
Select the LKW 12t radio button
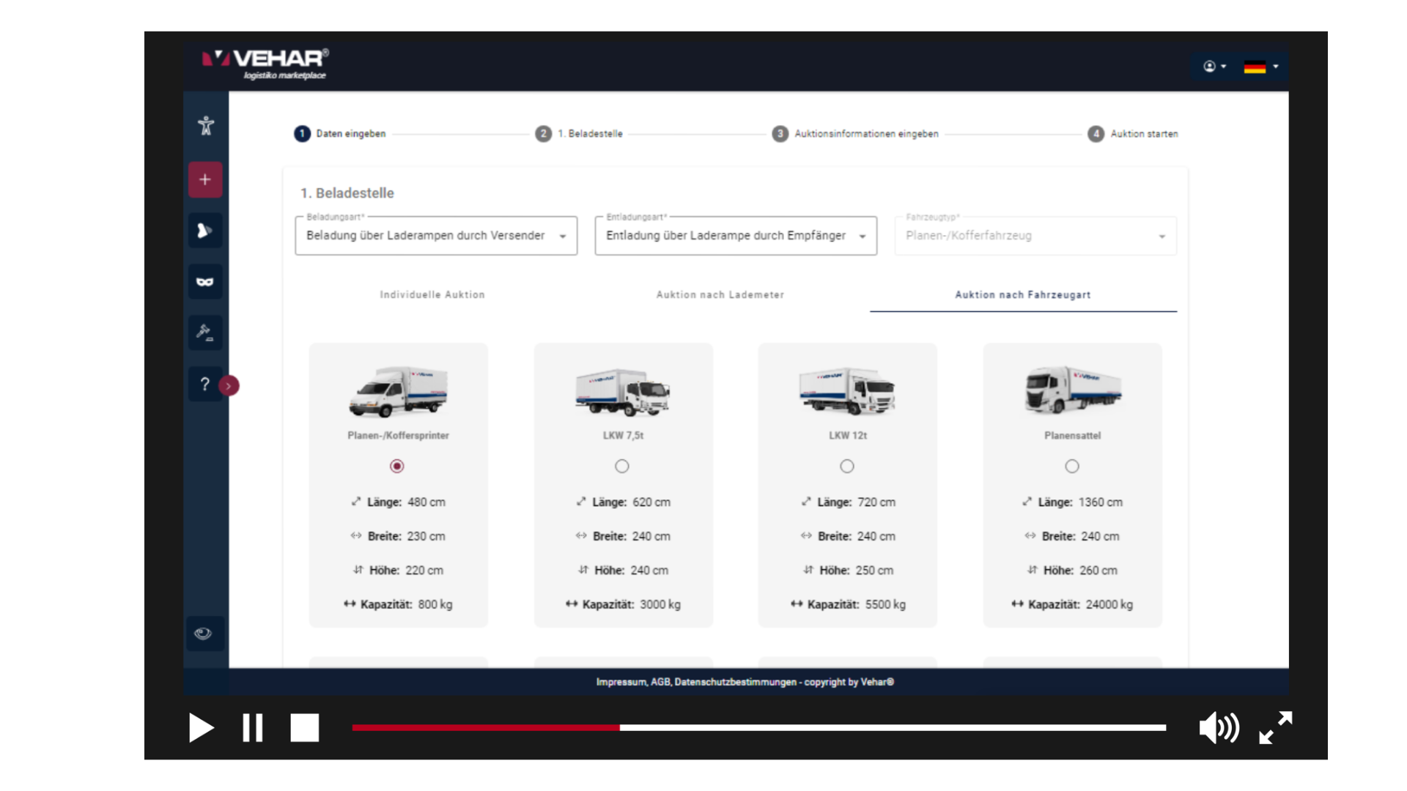pyautogui.click(x=847, y=467)
